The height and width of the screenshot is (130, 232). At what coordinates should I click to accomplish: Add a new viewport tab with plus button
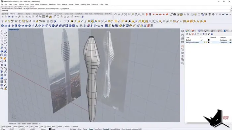coord(40,123)
